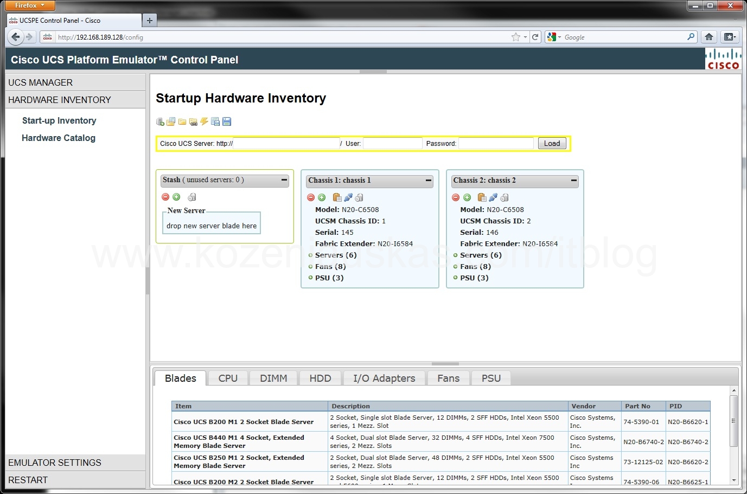Collapse the Chassis 2 panel
747x494 pixels.
tap(574, 181)
